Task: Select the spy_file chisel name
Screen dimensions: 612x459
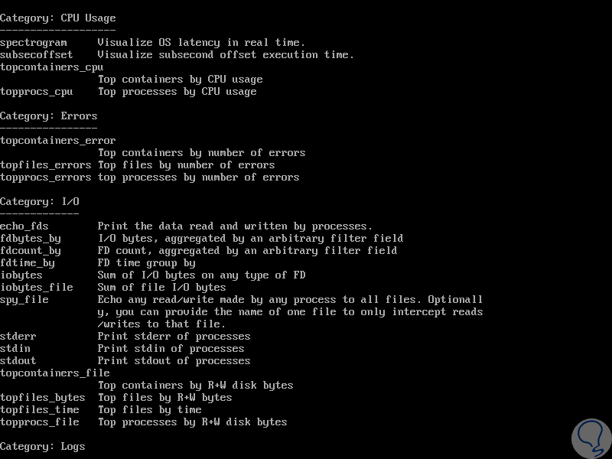Action: click(24, 300)
